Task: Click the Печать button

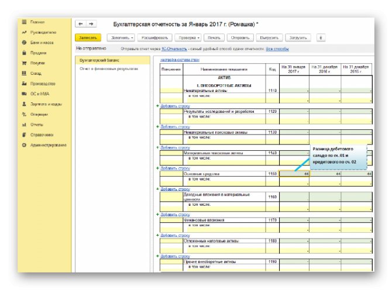Action: 214,38
